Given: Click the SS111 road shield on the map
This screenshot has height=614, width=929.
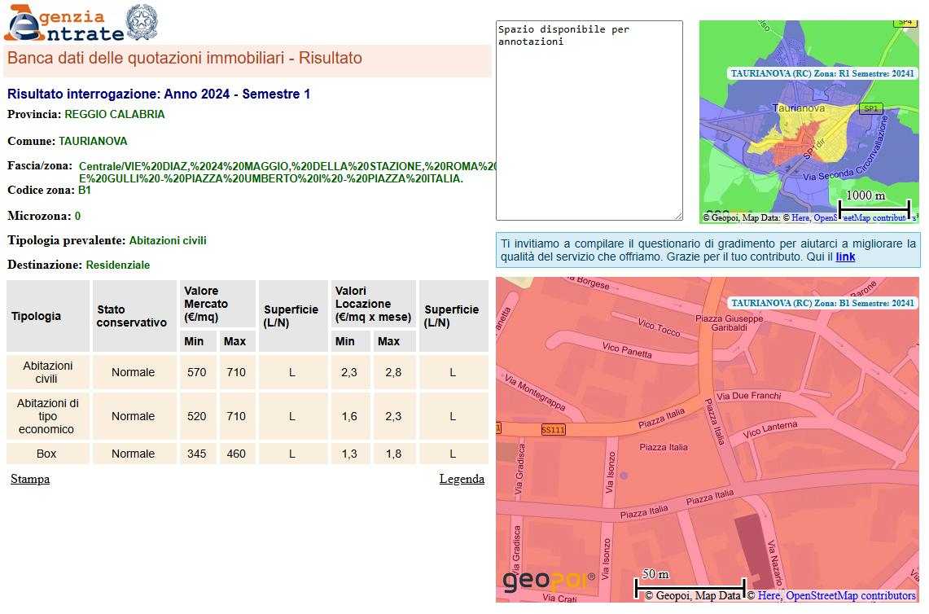Looking at the screenshot, I should point(553,429).
